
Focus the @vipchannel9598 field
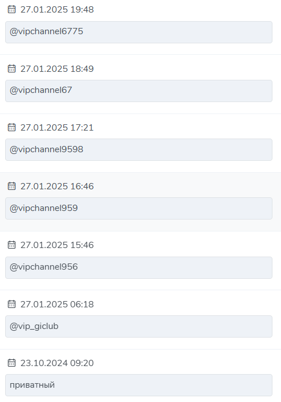(139, 150)
